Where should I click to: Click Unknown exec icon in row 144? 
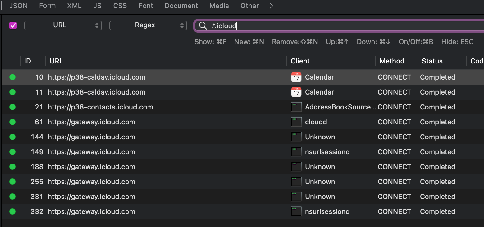point(296,137)
